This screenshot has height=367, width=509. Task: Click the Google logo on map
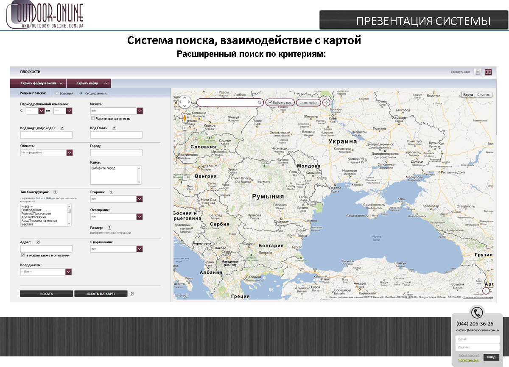coord(182,295)
